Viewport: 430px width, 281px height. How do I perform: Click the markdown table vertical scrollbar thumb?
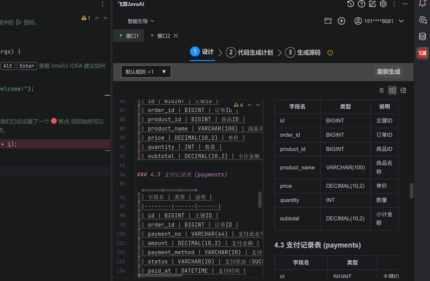coord(260,200)
